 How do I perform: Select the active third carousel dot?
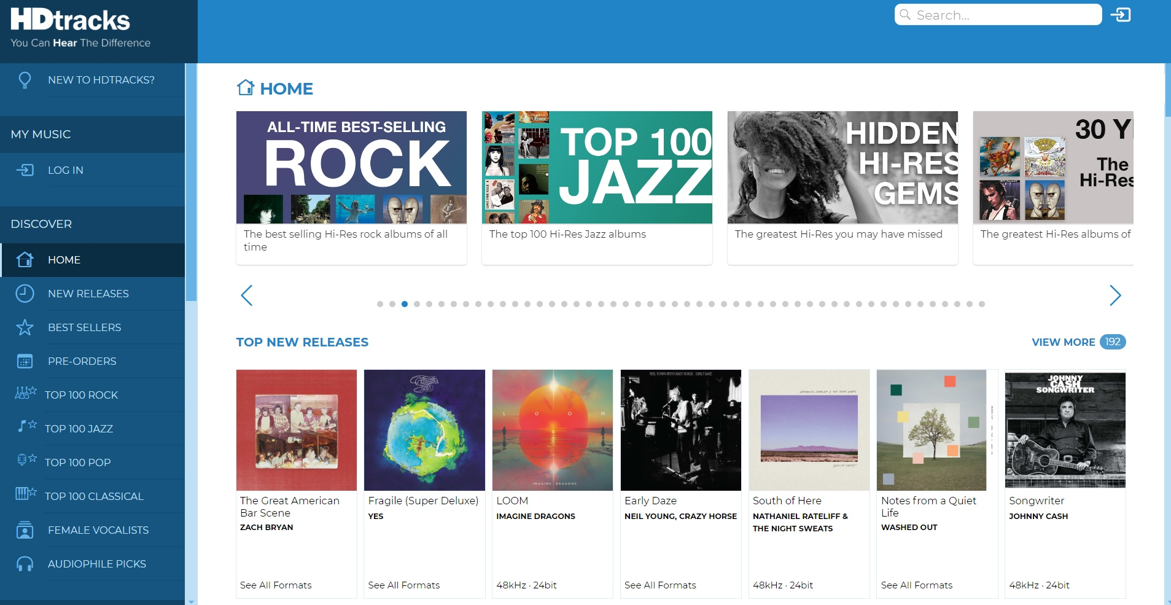(405, 304)
